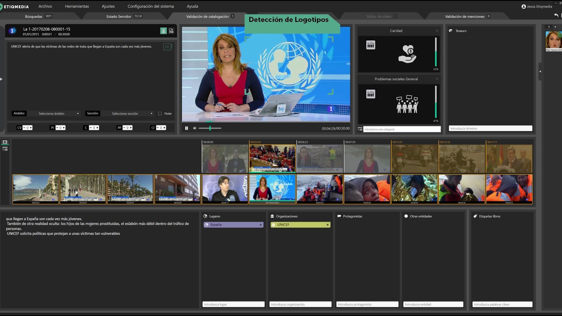
Task: Click the Introduzca organización field
Action: [300, 304]
